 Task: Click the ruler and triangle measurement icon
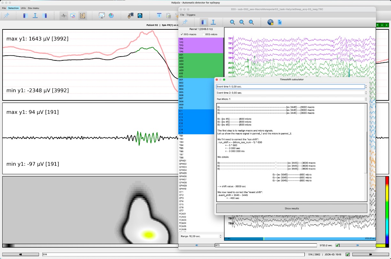[82, 15]
